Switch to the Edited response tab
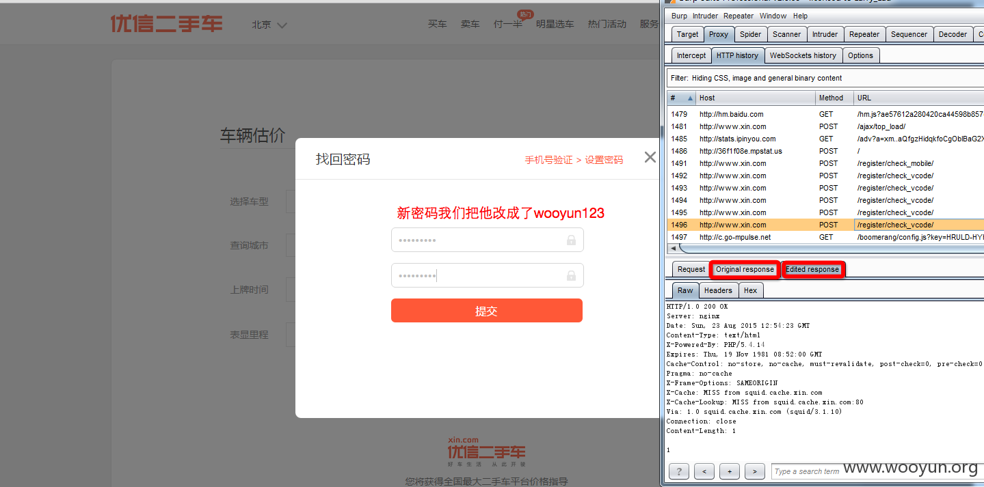984x487 pixels. click(x=812, y=269)
